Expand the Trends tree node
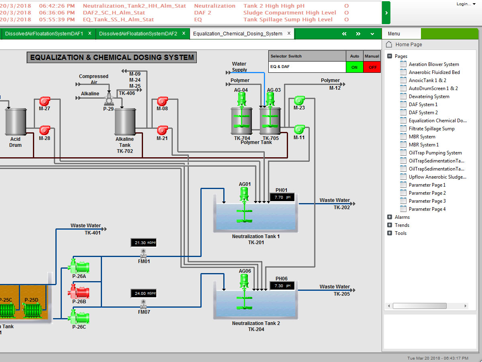This screenshot has width=482, height=362. click(390, 225)
